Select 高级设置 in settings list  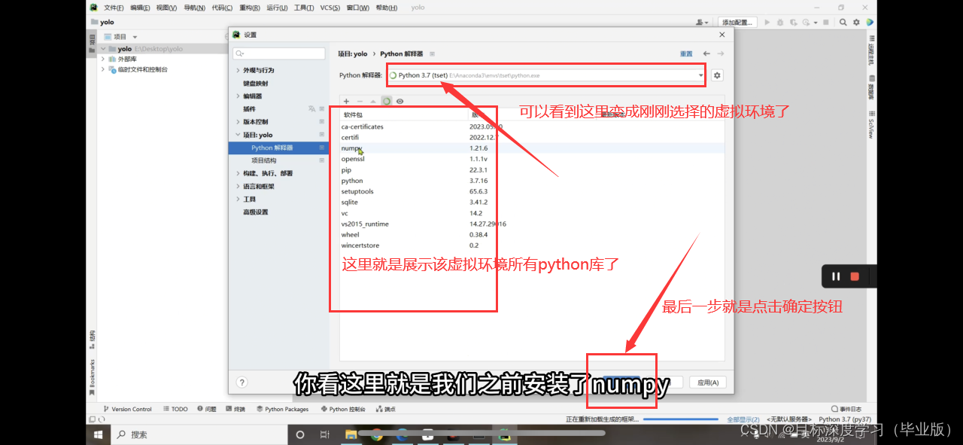pyautogui.click(x=255, y=212)
